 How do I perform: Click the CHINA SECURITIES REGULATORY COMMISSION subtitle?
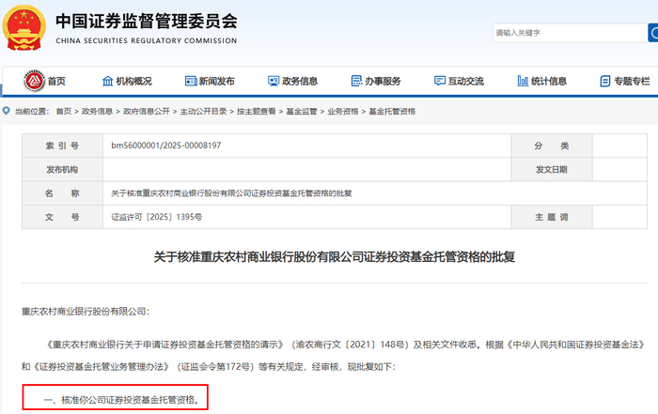pos(147,40)
